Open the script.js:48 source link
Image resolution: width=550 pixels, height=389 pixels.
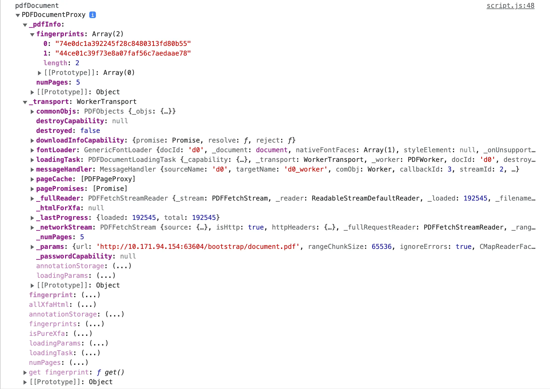(510, 5)
